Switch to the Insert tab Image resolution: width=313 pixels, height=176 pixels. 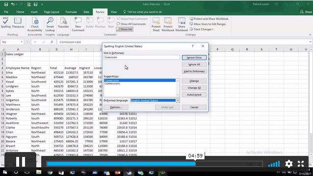coord(34,12)
